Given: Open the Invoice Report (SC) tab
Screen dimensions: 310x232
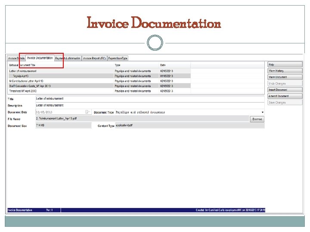Looking at the screenshot, I should coord(94,58).
